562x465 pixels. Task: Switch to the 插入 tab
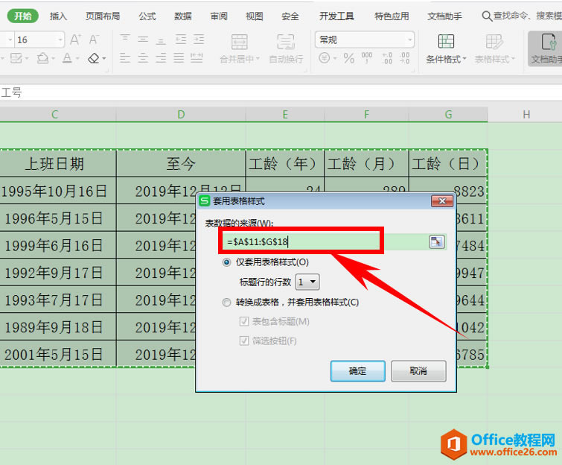click(x=58, y=16)
